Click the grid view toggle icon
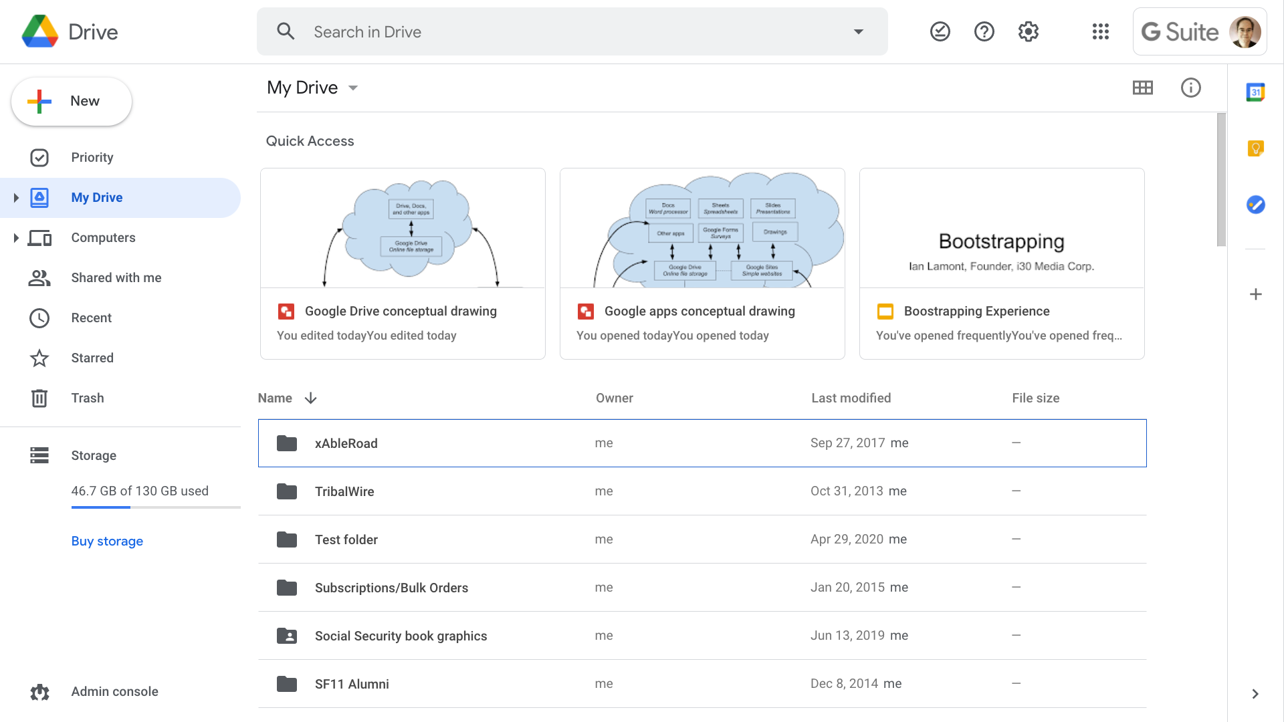The width and height of the screenshot is (1284, 722). pos(1143,88)
